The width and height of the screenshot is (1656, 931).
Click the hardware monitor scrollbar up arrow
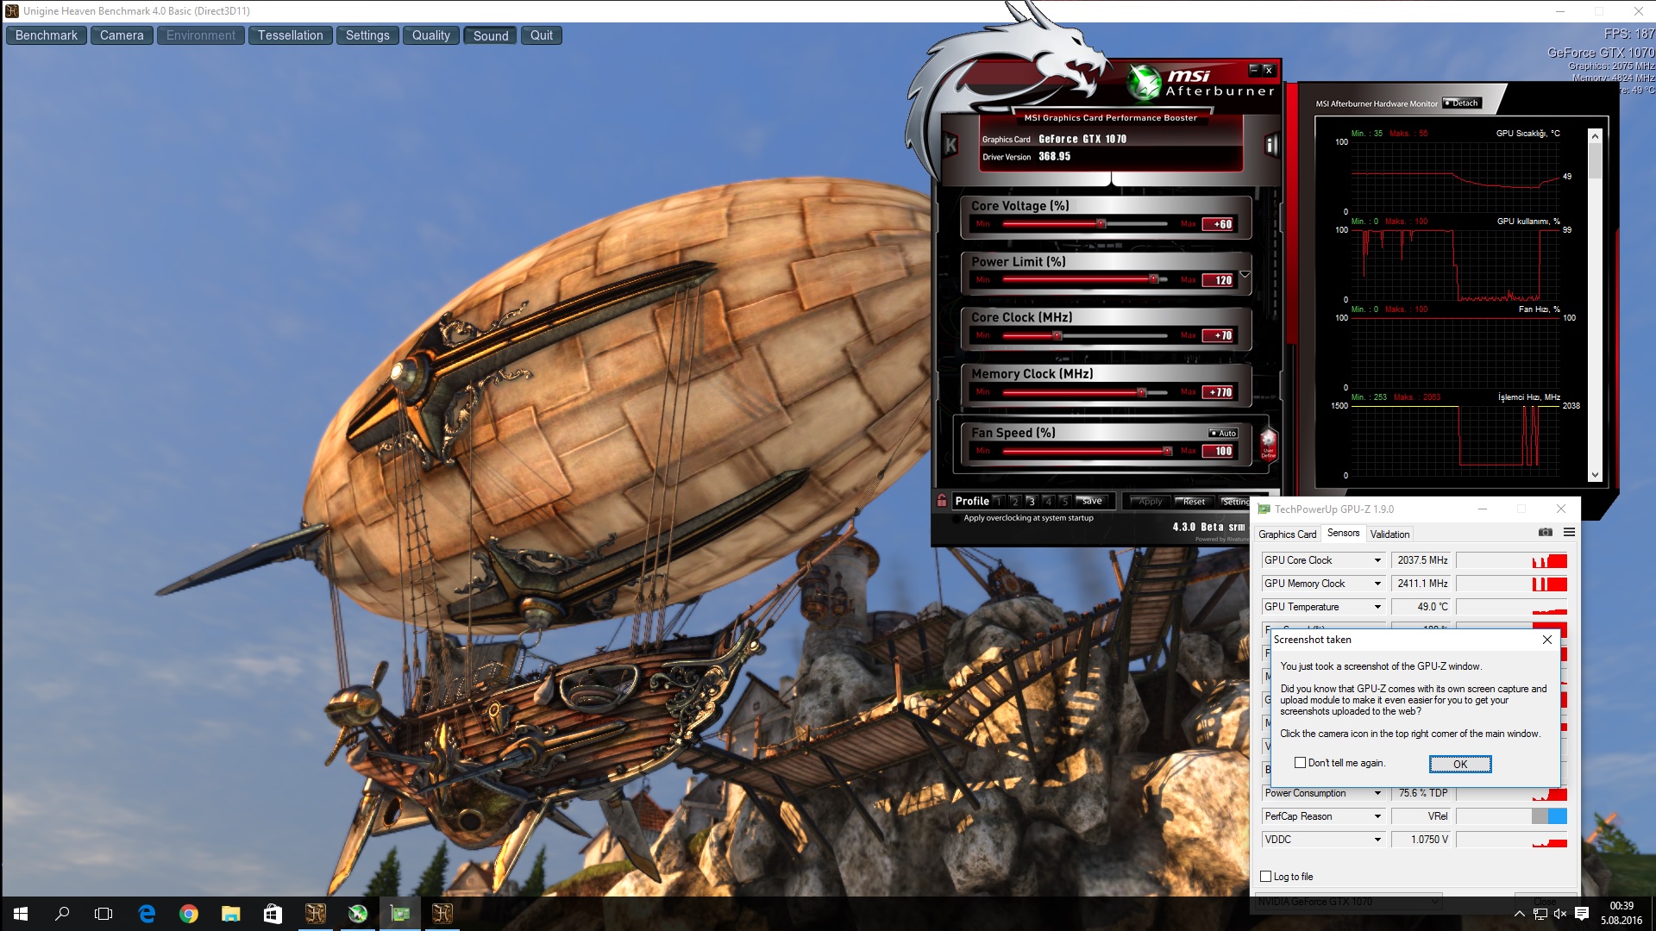tap(1595, 135)
